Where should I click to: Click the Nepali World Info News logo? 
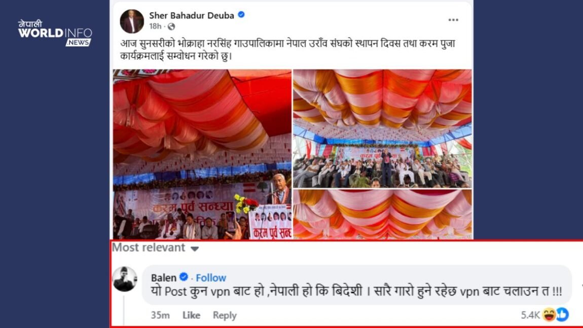(55, 33)
